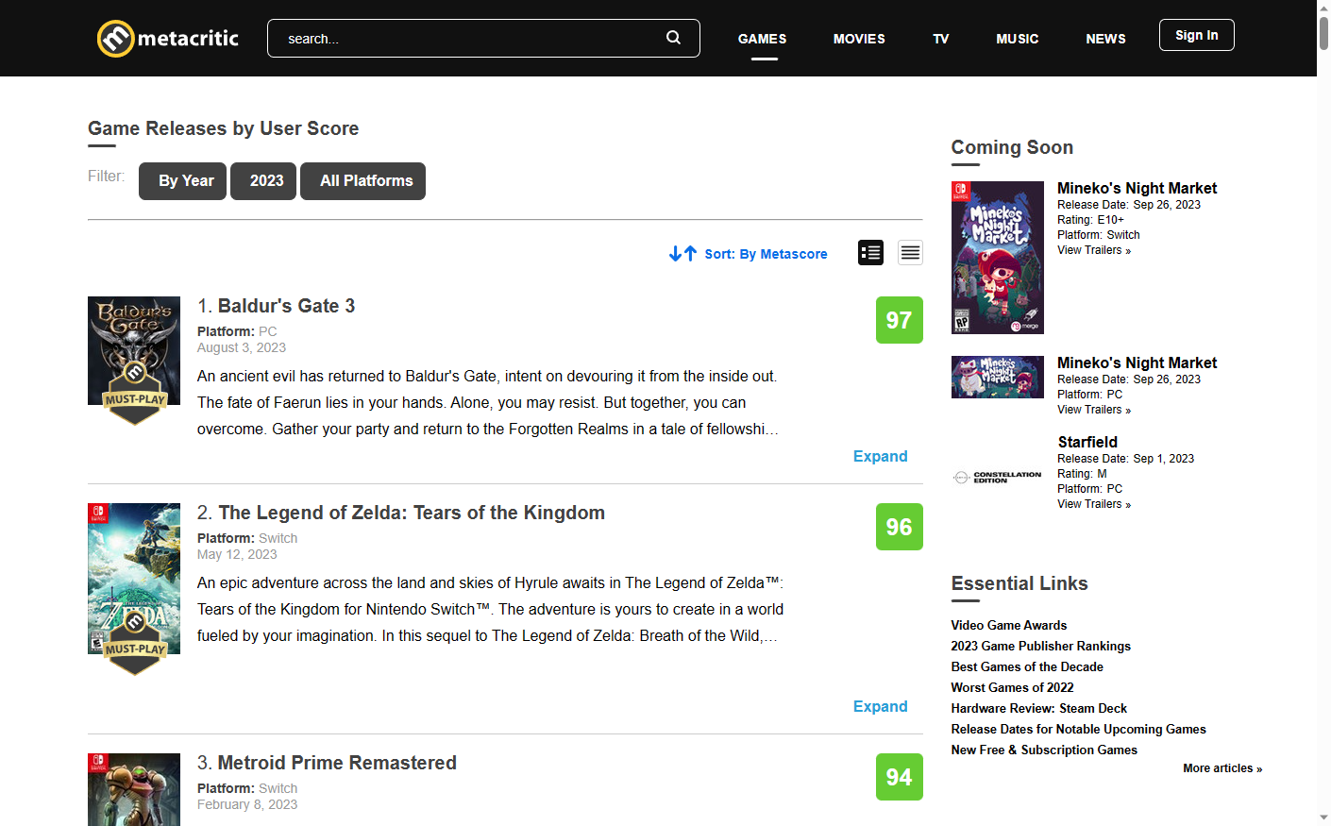The image size is (1331, 826).
Task: Click Starfield Constellation Edition thumbnail
Action: [997, 478]
